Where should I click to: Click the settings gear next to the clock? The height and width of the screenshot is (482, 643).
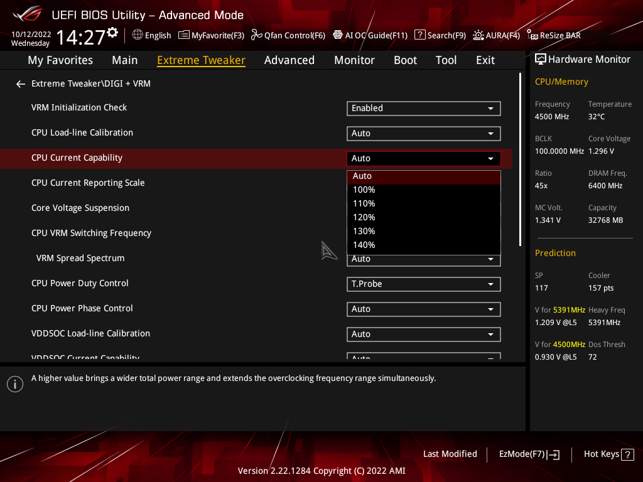[113, 33]
